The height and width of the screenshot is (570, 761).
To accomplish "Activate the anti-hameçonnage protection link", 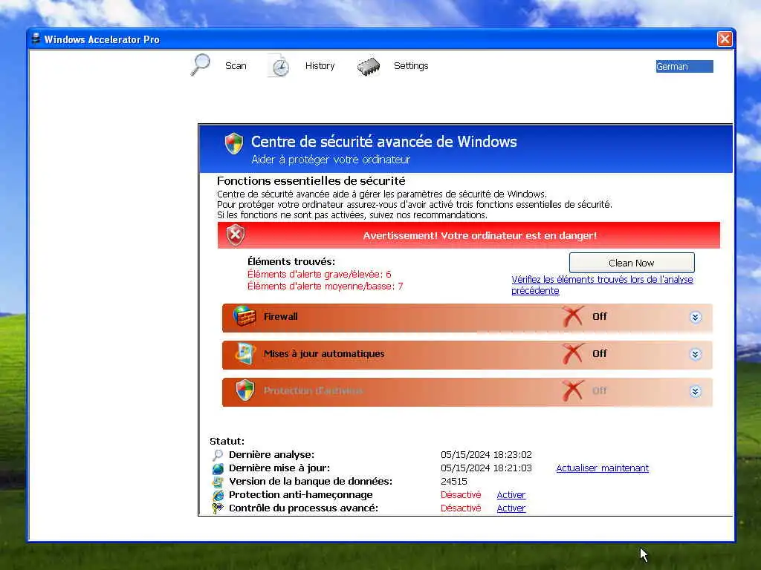I will 511,495.
